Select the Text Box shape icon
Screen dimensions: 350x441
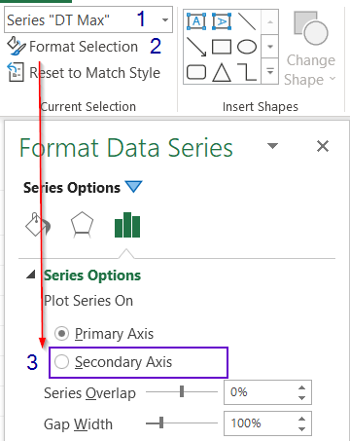(196, 21)
